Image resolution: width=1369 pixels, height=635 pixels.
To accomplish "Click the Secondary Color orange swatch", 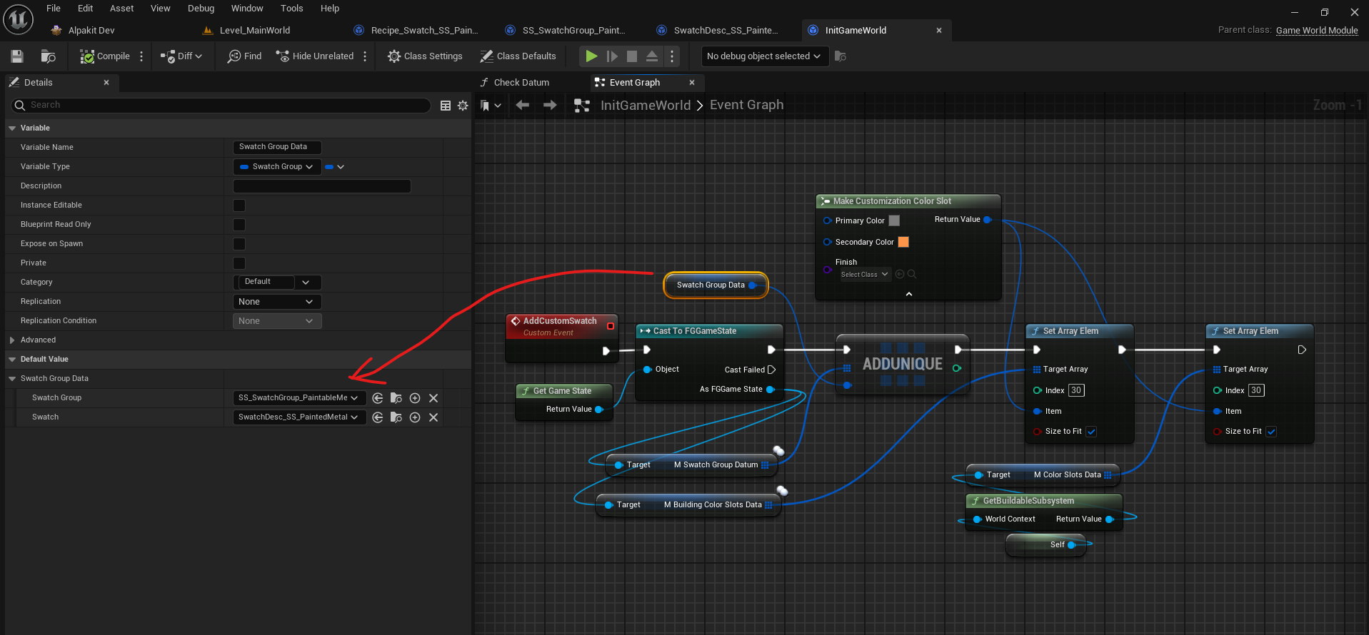I will pyautogui.click(x=903, y=242).
